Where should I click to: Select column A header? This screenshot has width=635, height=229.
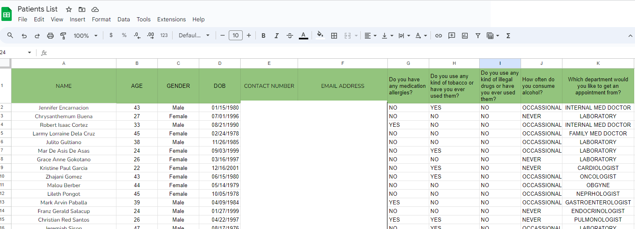tap(64, 63)
